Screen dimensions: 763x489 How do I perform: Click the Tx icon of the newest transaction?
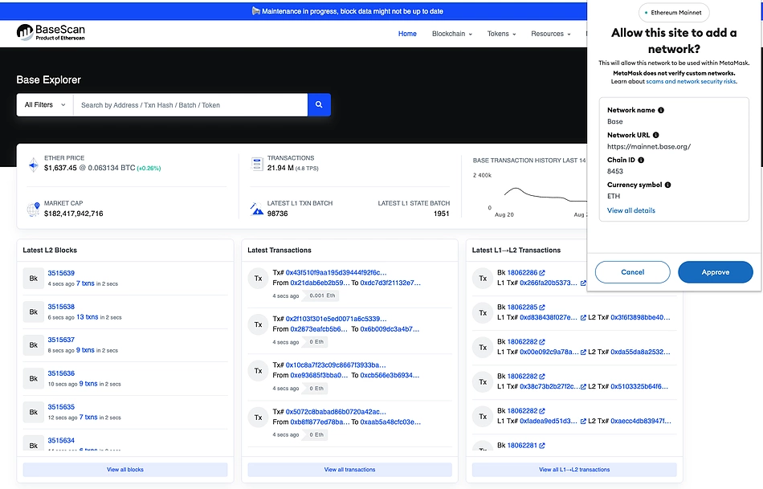(x=258, y=279)
